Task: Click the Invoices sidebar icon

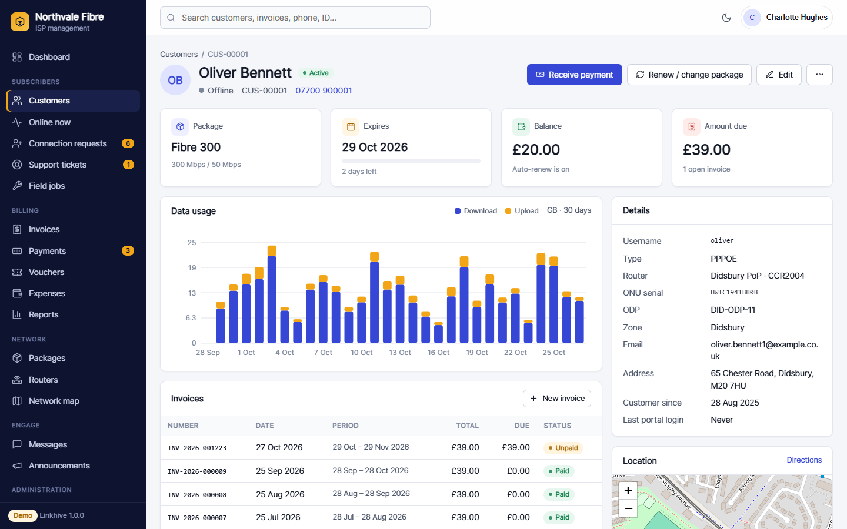Action: pos(17,229)
